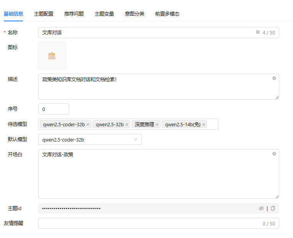Clear the 描述 textarea using its clear icon
The height and width of the screenshot is (238, 293).
[x=274, y=78]
